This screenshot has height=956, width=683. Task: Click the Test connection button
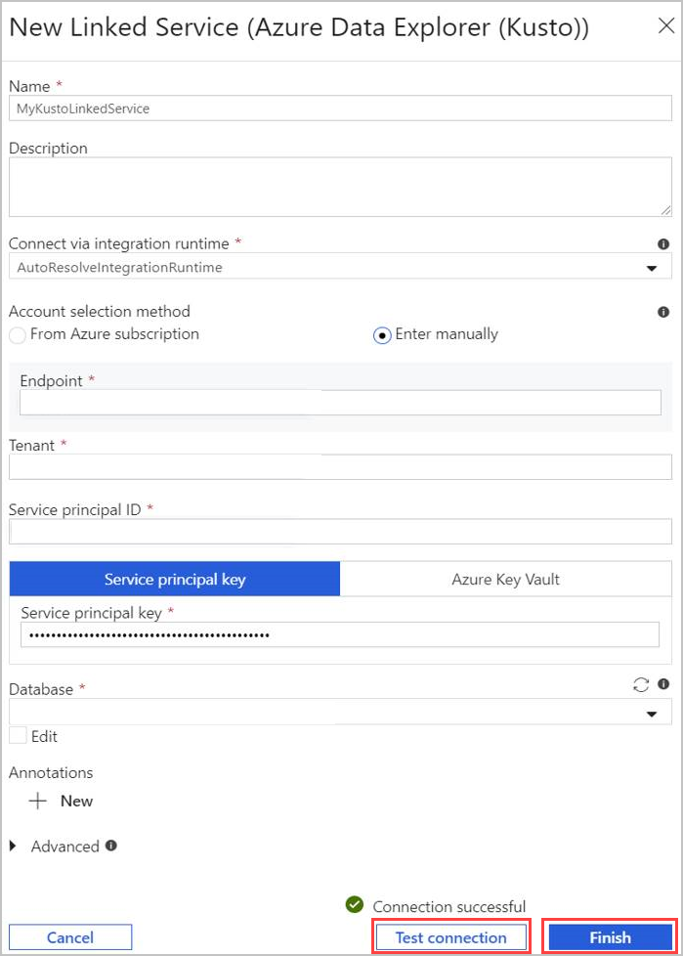tap(451, 936)
